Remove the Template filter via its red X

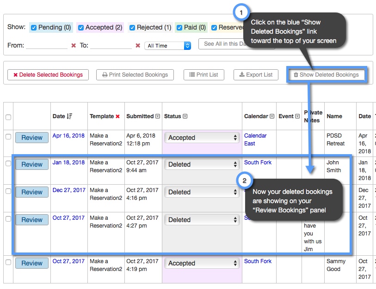(x=117, y=116)
